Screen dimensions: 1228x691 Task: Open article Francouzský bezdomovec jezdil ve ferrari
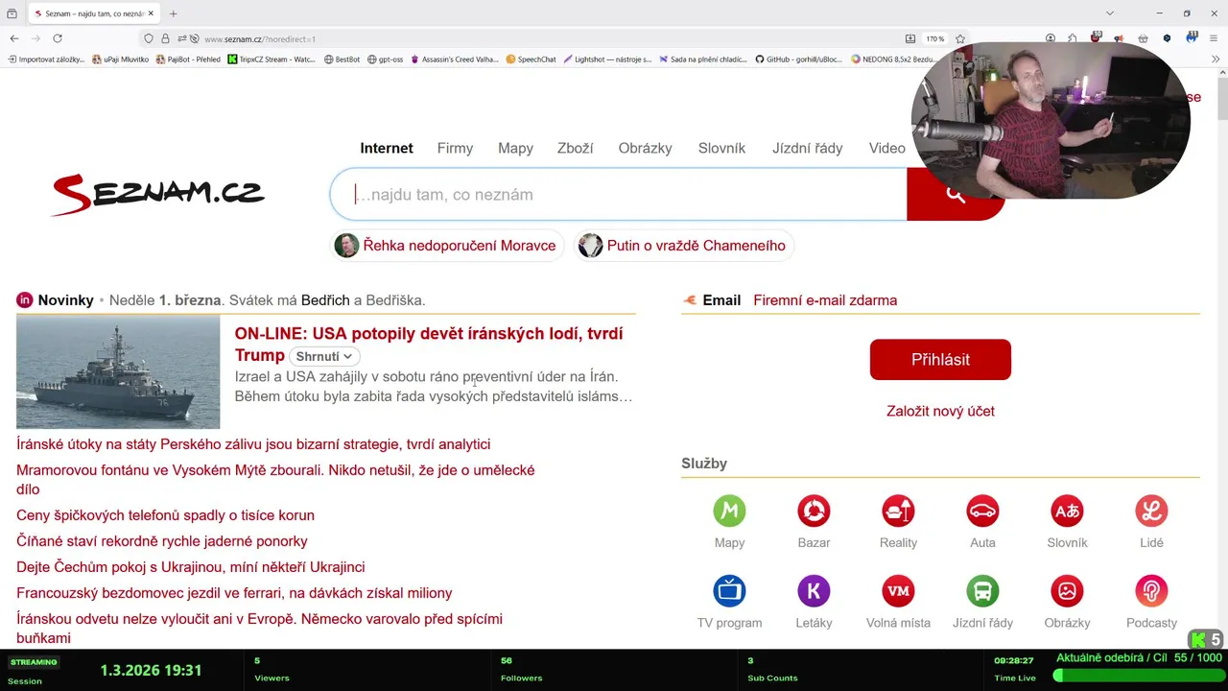234,593
